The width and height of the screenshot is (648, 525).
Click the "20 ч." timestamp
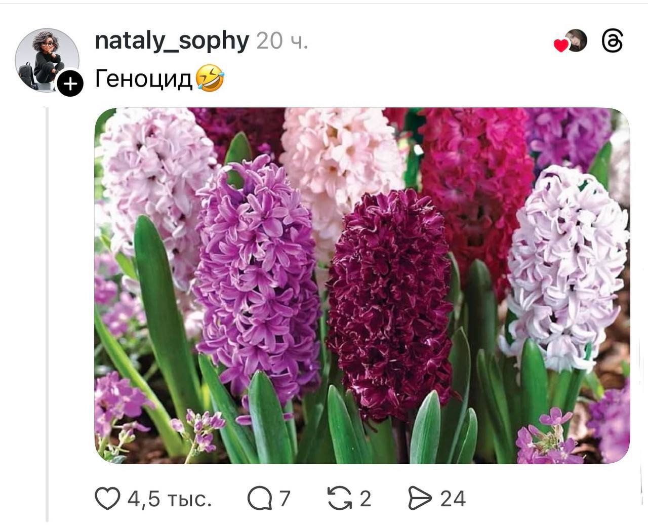click(282, 42)
